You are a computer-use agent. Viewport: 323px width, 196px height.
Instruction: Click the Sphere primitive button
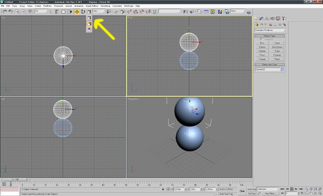pyautogui.click(x=262, y=47)
